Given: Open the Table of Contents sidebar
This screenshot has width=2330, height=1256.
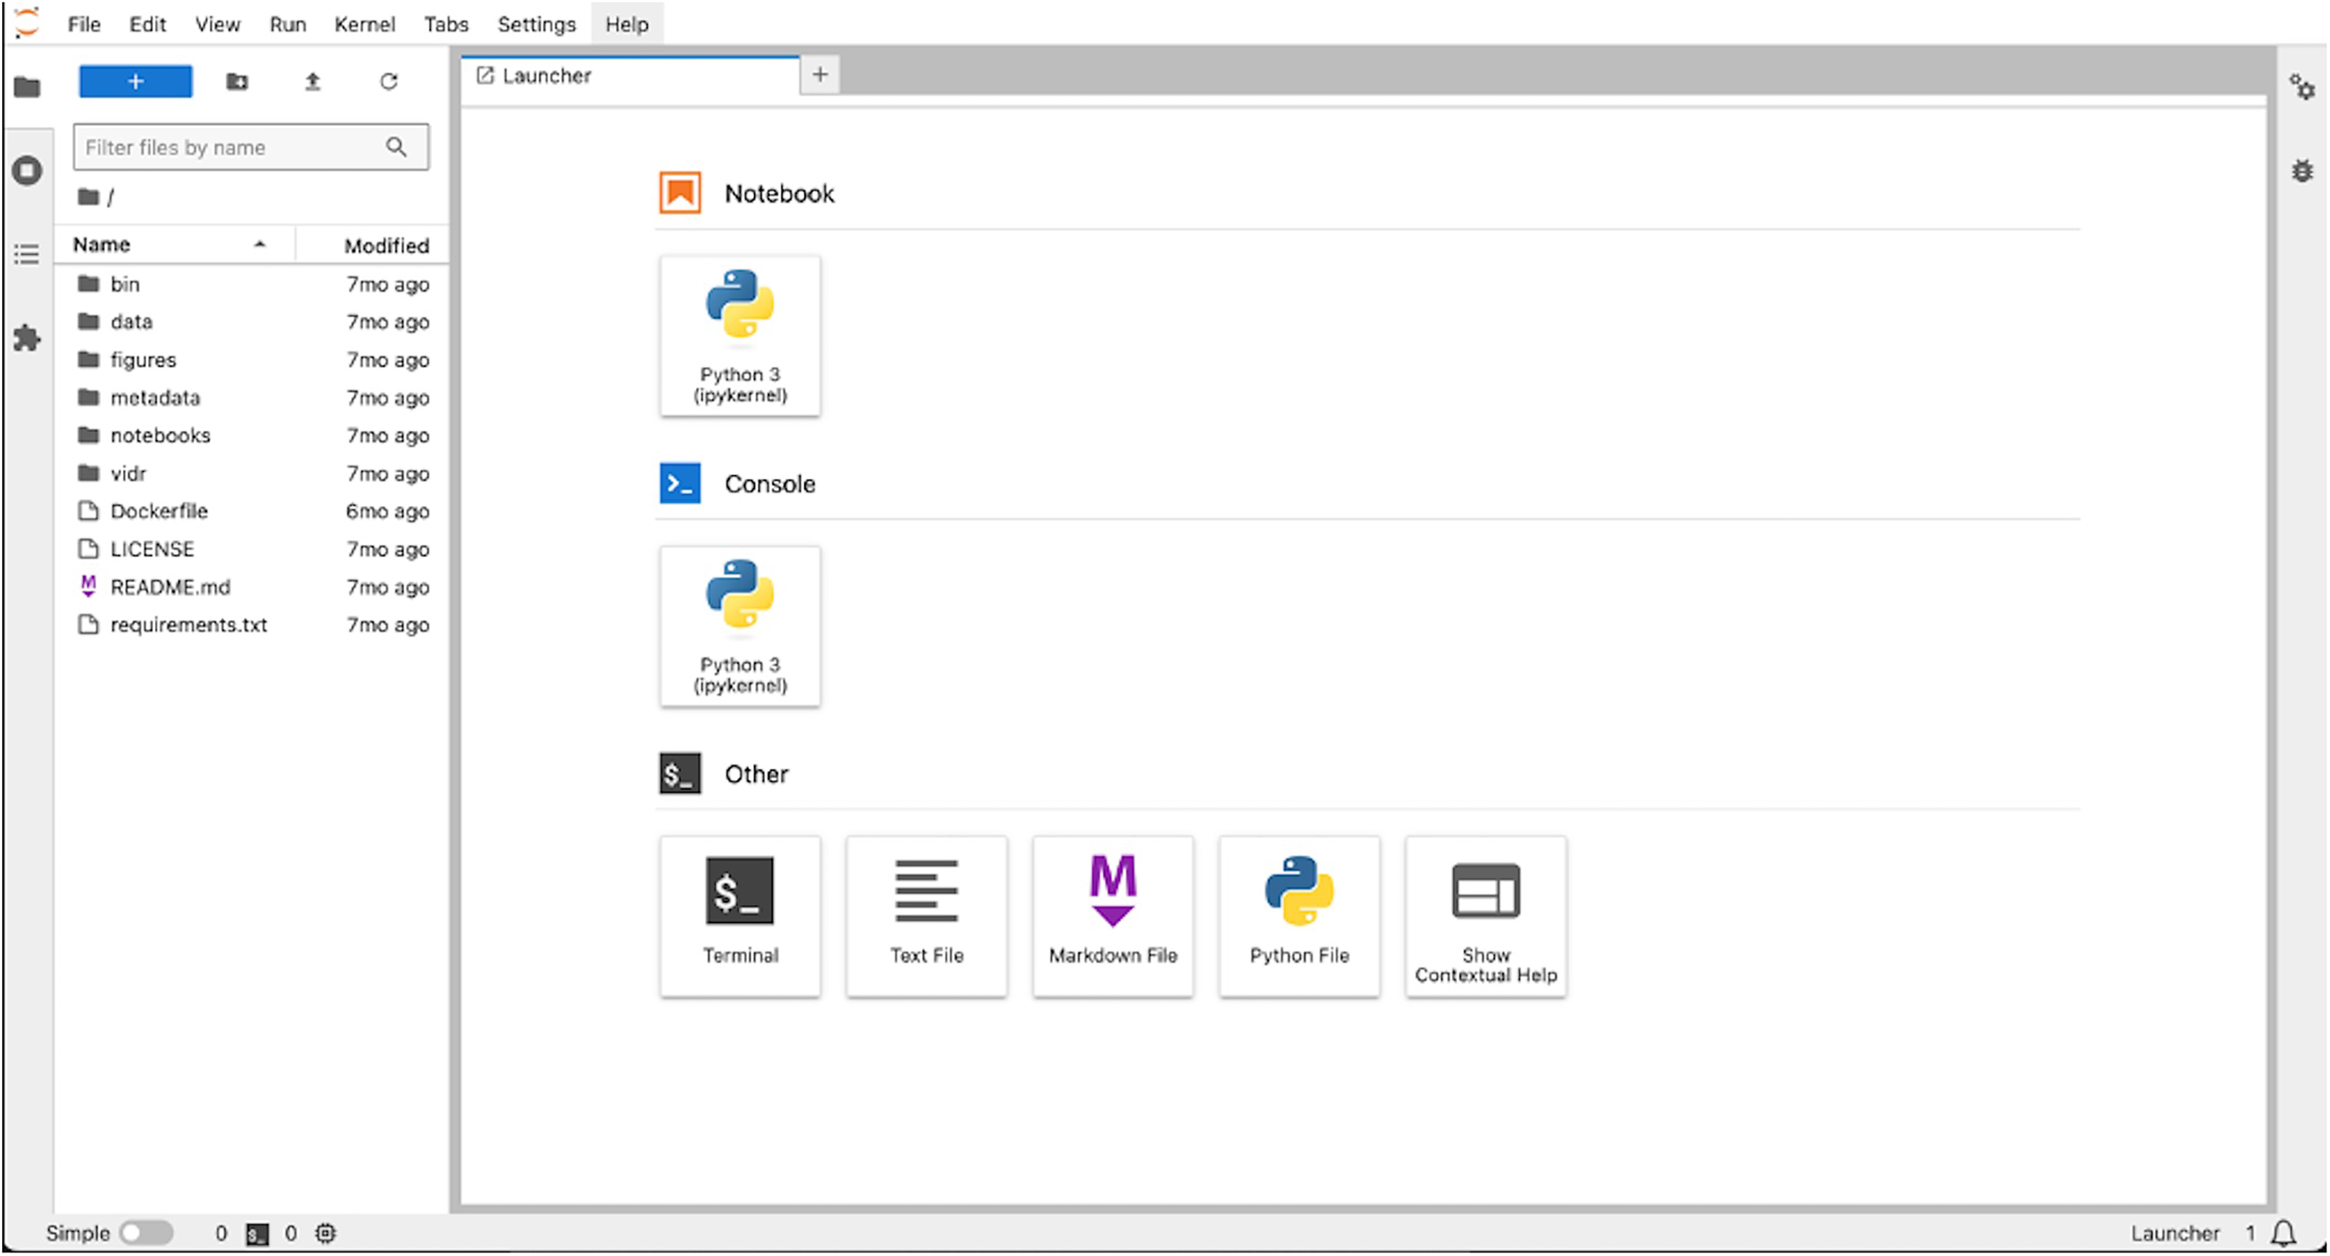Looking at the screenshot, I should coord(27,254).
